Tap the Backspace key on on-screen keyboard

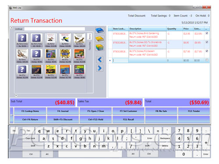click(x=165, y=138)
